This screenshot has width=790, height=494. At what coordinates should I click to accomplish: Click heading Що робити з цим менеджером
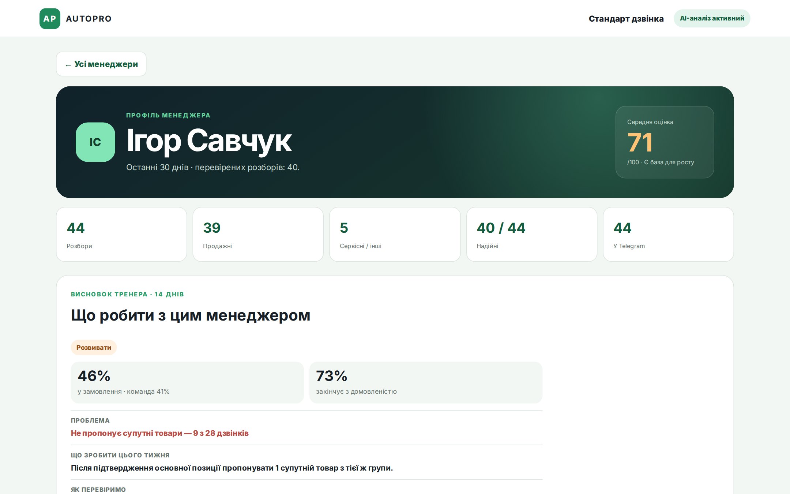pyautogui.click(x=191, y=315)
